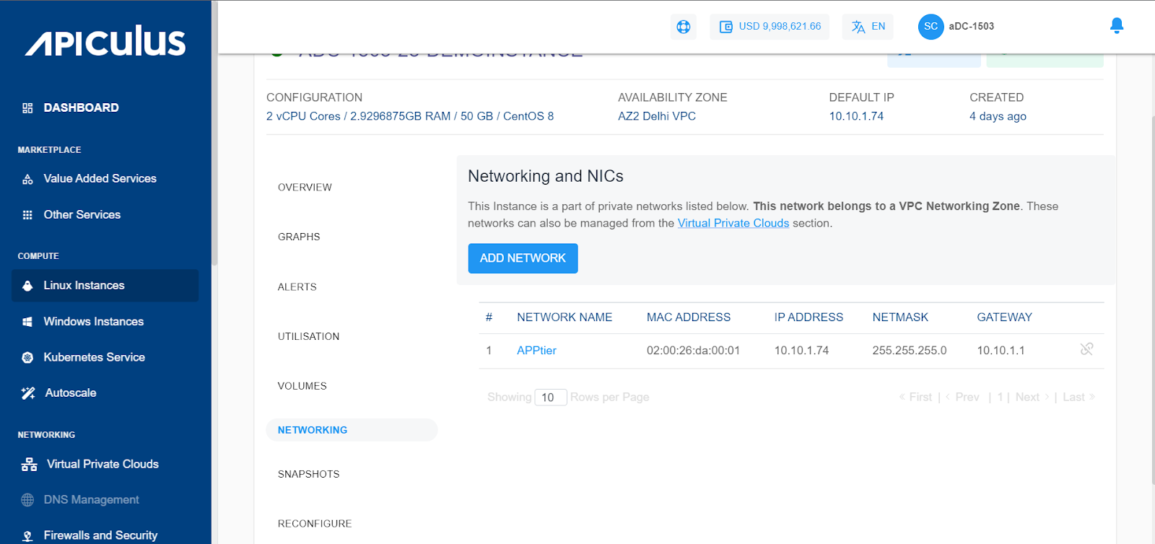Click the Virtual Private Clouds network icon

[x=29, y=465]
